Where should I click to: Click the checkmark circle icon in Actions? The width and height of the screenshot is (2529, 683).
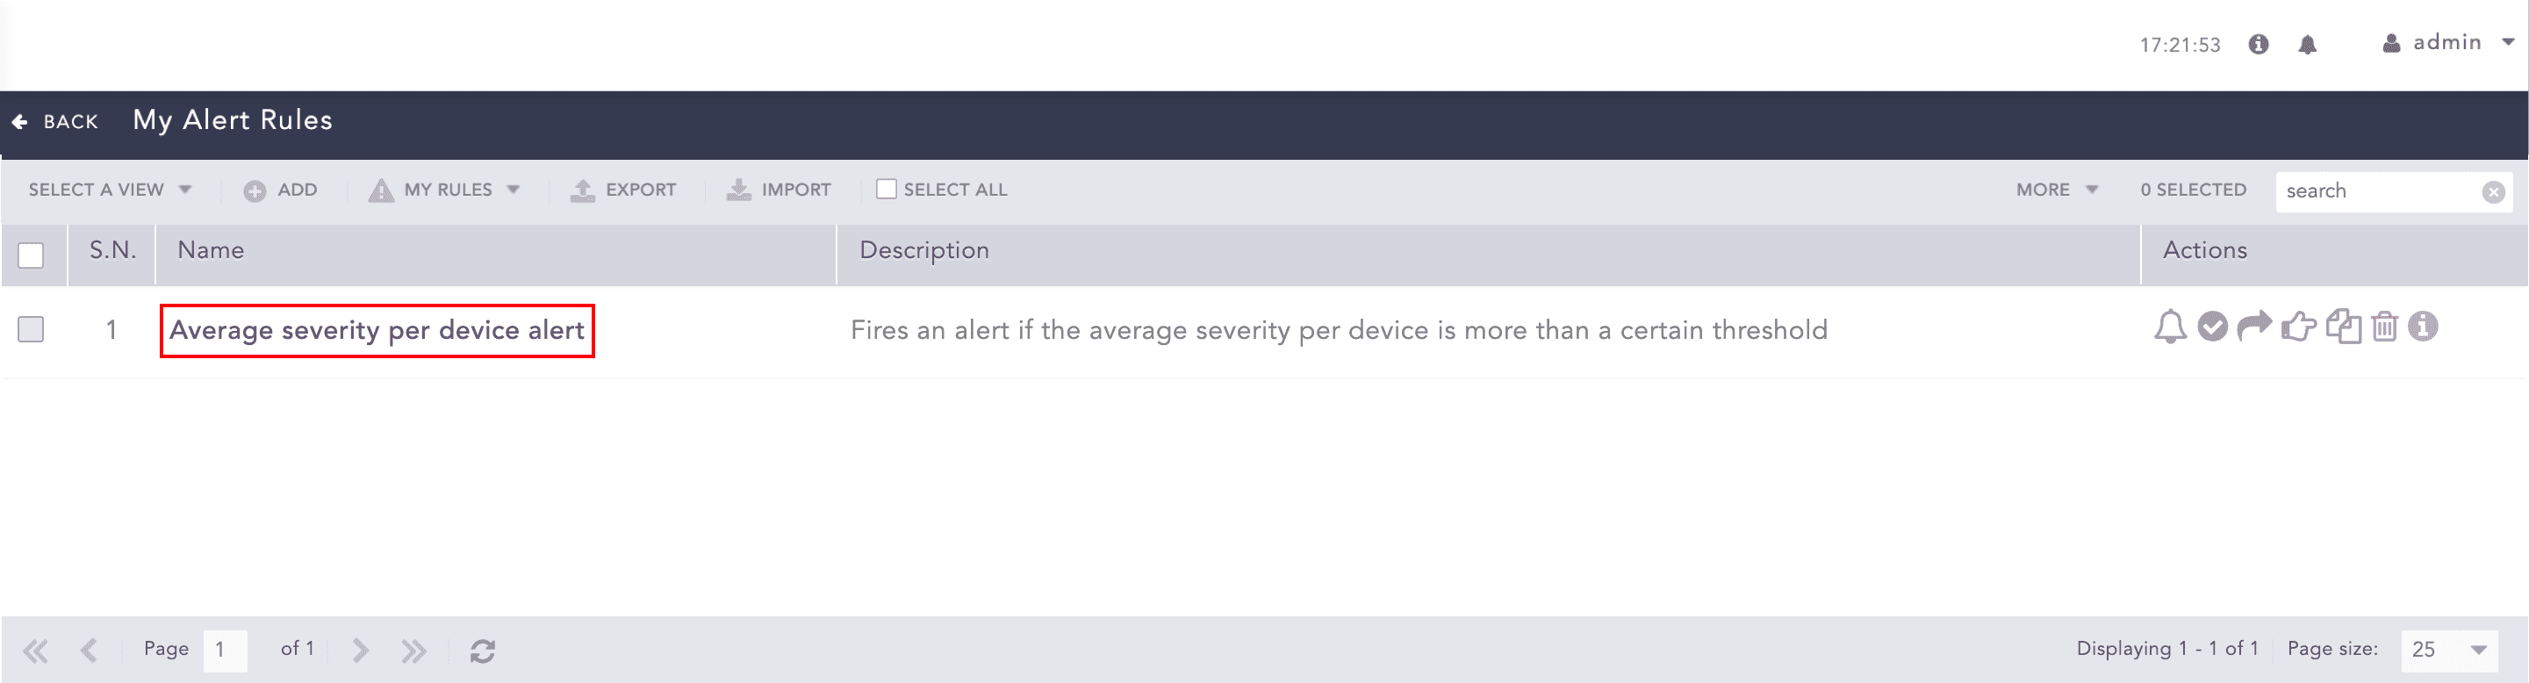point(2212,327)
